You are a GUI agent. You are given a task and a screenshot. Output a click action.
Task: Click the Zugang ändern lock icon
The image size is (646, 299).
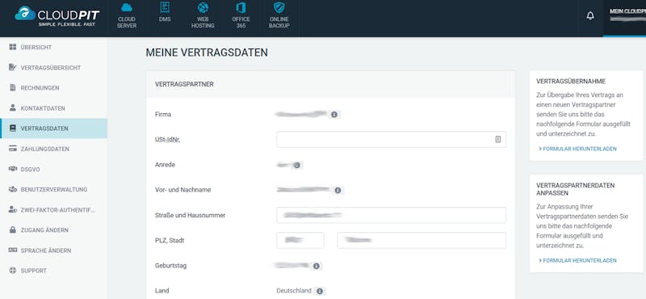[12, 230]
